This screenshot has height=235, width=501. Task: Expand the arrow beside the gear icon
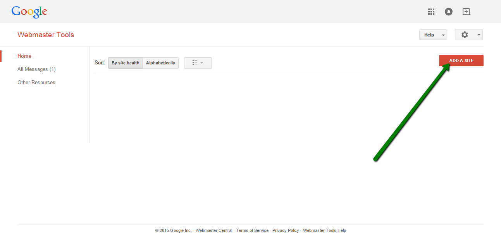click(x=479, y=35)
